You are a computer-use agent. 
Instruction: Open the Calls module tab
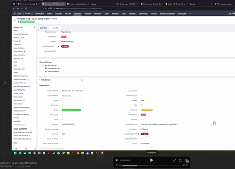point(124,14)
